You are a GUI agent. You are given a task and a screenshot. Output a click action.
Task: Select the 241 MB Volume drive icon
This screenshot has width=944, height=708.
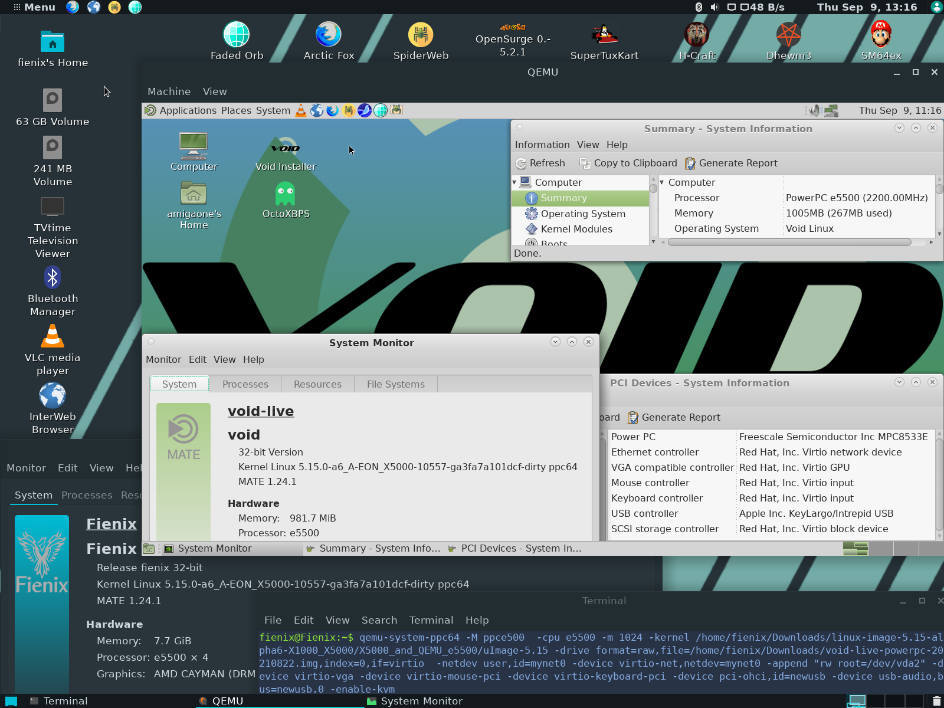(x=53, y=161)
